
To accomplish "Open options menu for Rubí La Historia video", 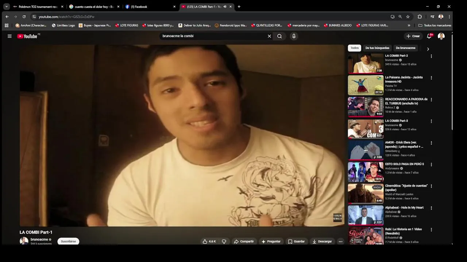I will pos(431,230).
